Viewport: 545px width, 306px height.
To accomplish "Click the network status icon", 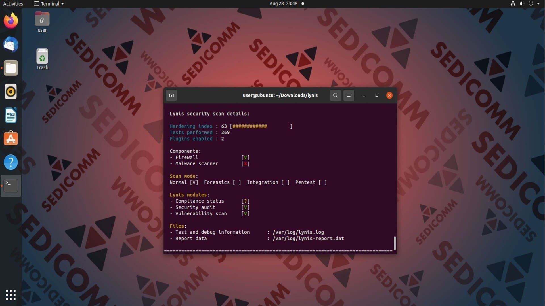I will point(513,4).
